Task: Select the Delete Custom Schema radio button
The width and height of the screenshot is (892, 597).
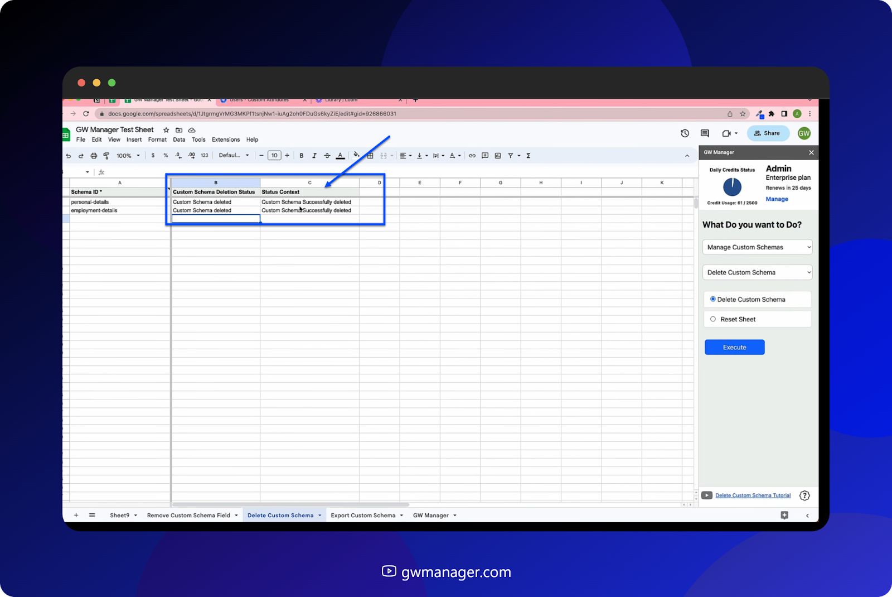Action: pyautogui.click(x=713, y=299)
